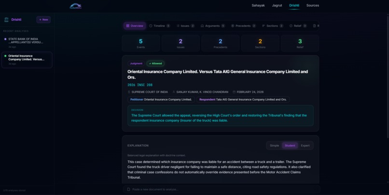The image size is (389, 195).
Task: Switch to the Sections tab
Action: click(x=272, y=26)
